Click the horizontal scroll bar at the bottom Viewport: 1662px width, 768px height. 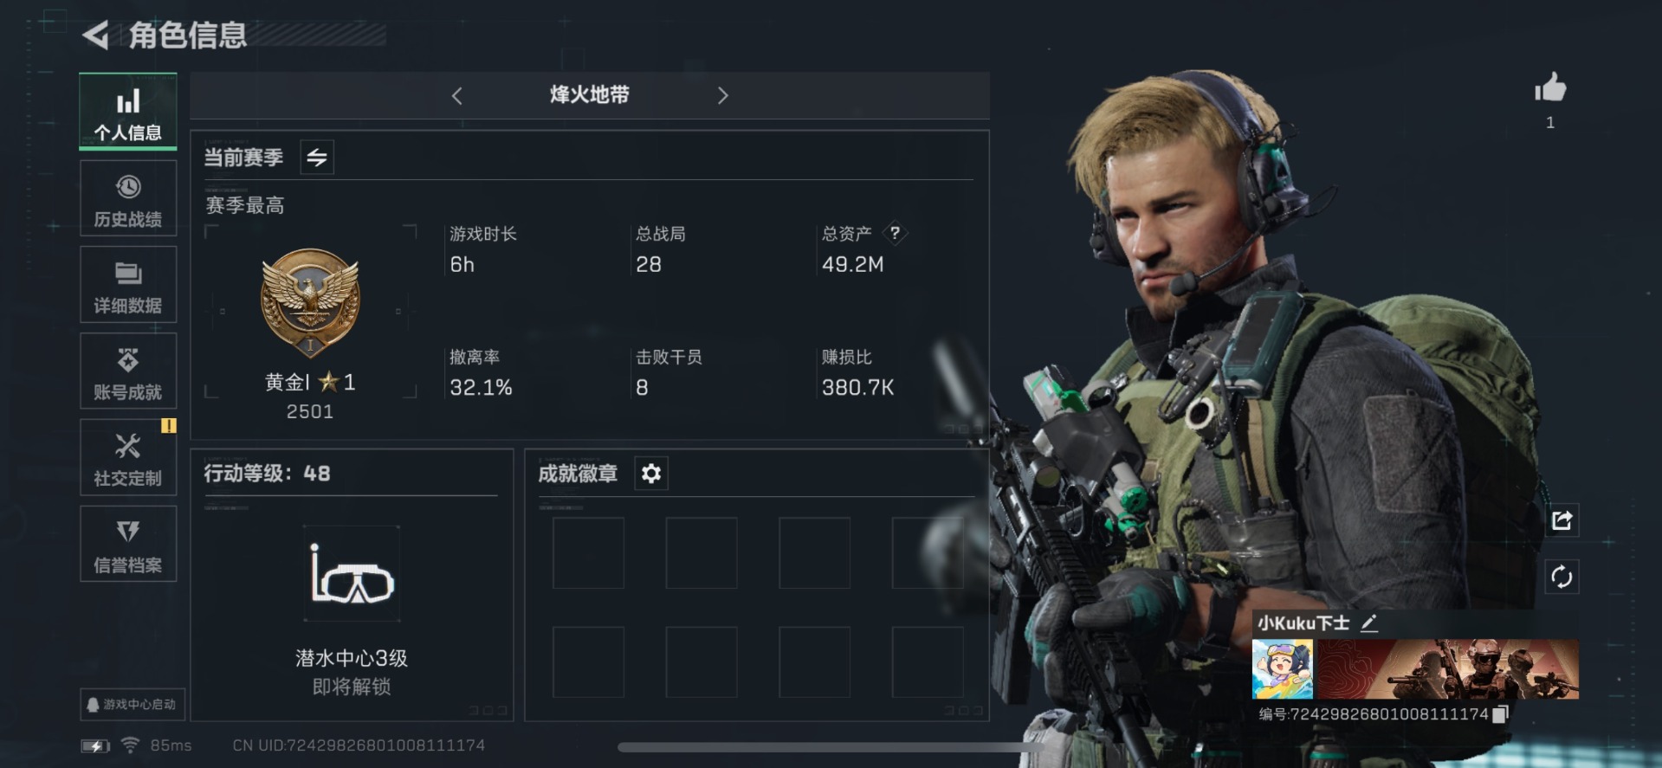tap(823, 747)
